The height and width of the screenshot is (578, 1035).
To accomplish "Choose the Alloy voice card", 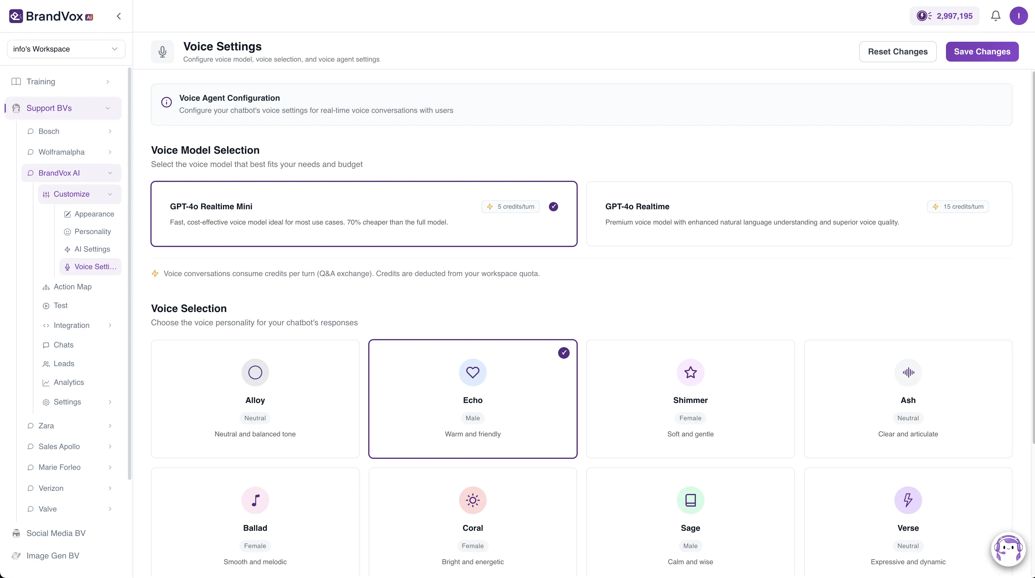I will pyautogui.click(x=255, y=399).
